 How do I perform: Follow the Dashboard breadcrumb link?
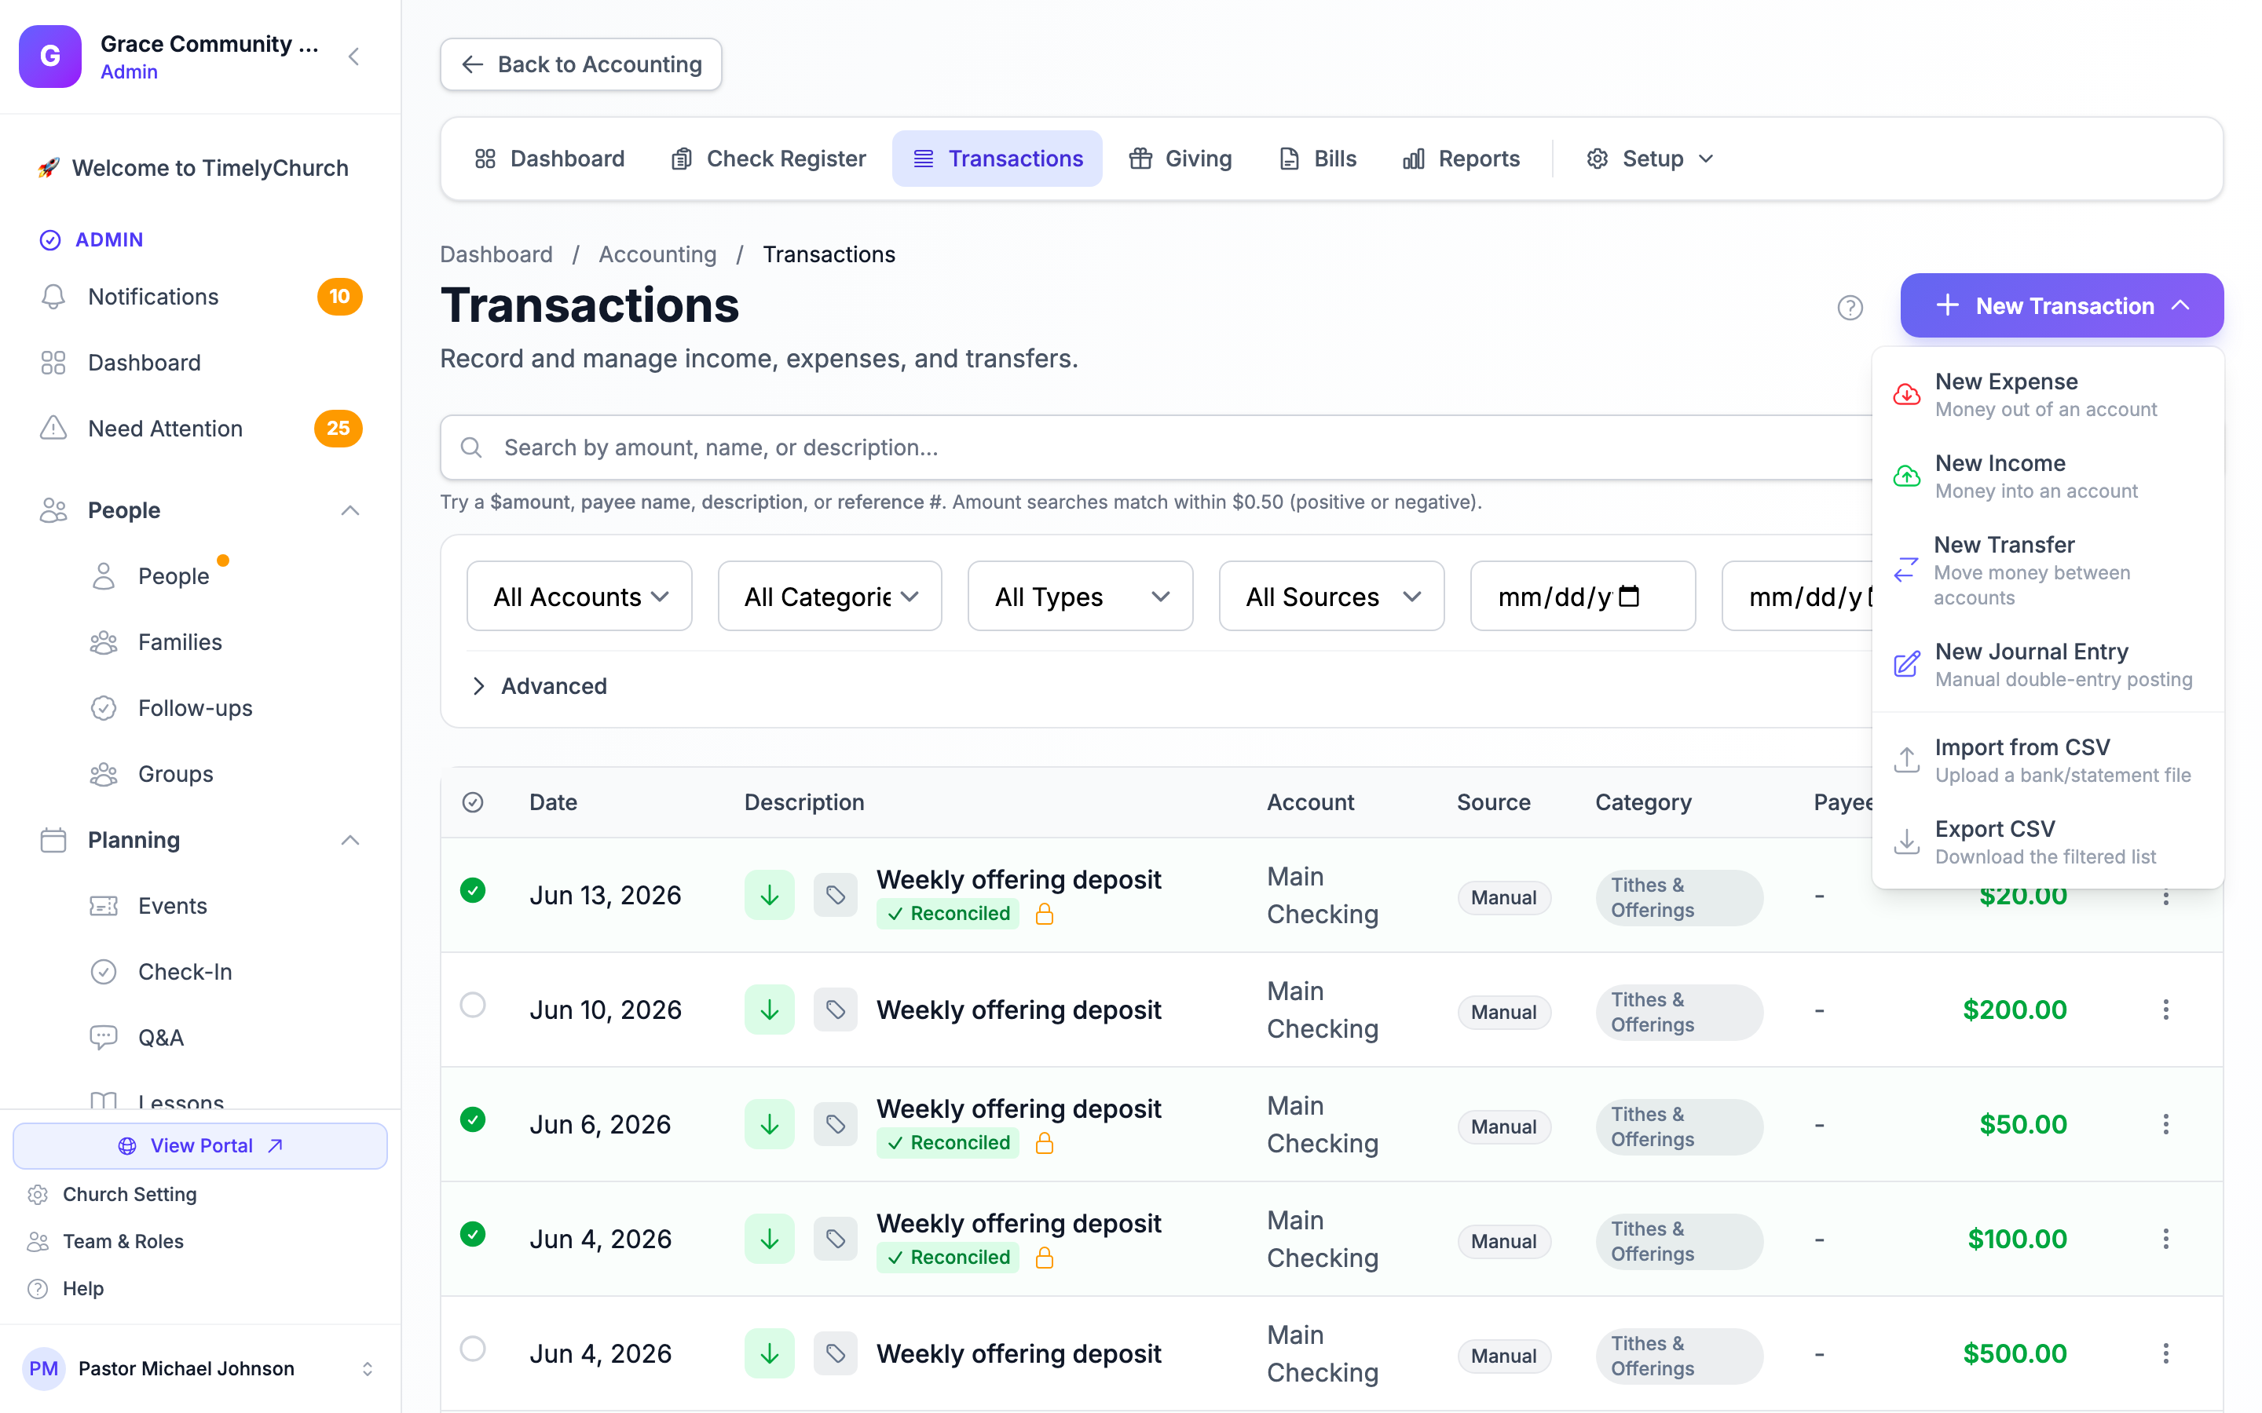click(496, 254)
